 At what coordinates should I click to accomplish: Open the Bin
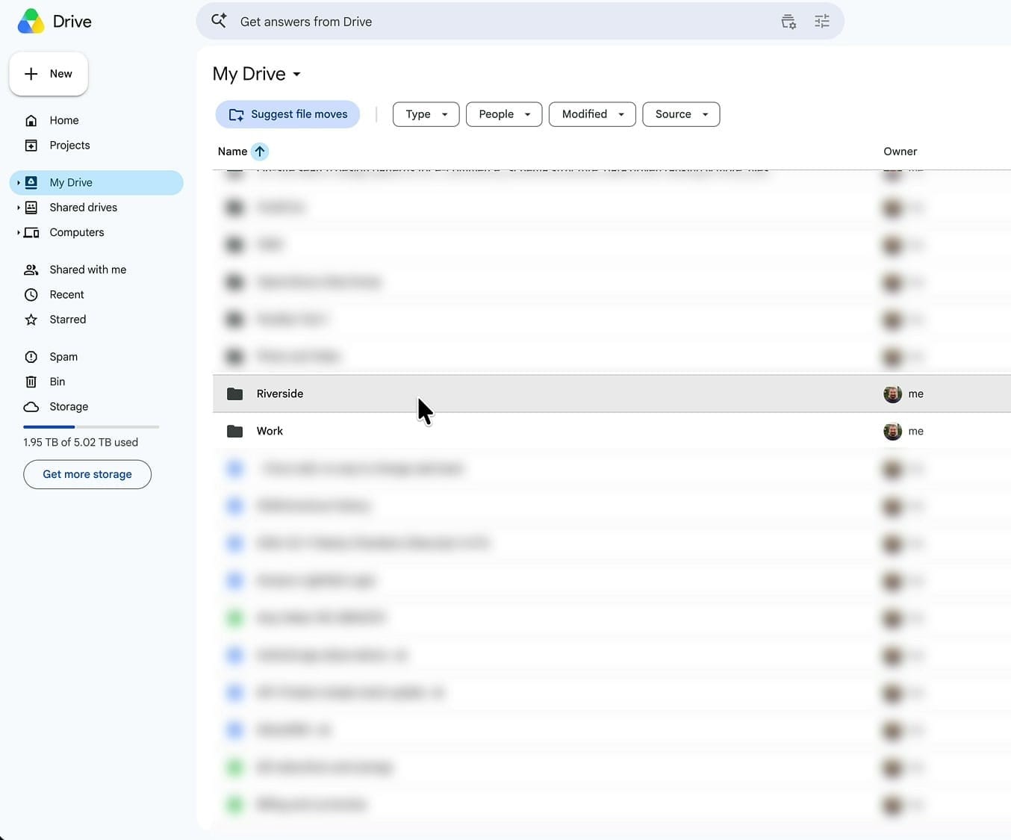click(x=57, y=382)
